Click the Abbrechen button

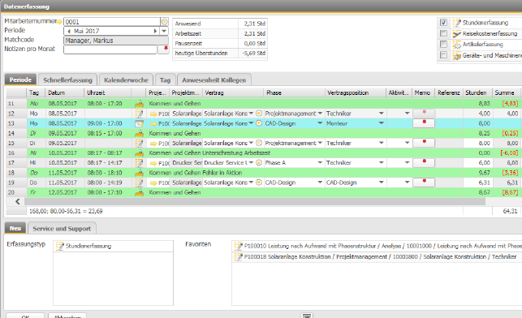tap(67, 316)
